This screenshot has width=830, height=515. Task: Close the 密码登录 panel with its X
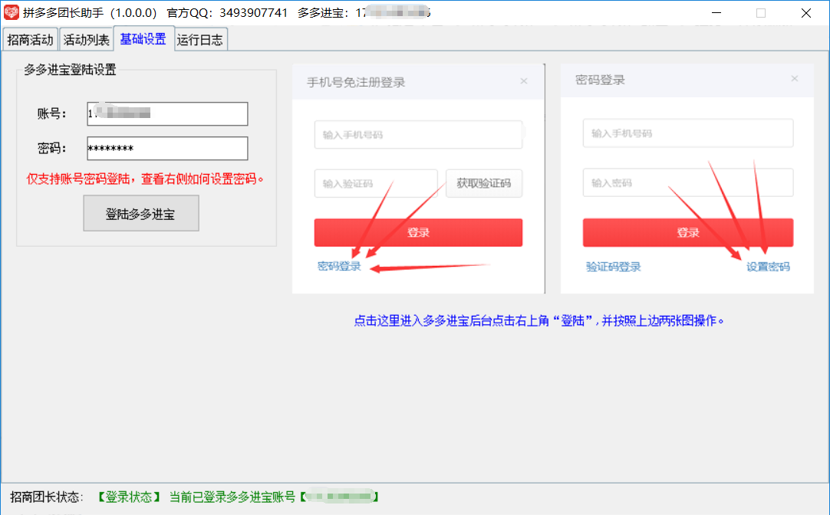[795, 78]
